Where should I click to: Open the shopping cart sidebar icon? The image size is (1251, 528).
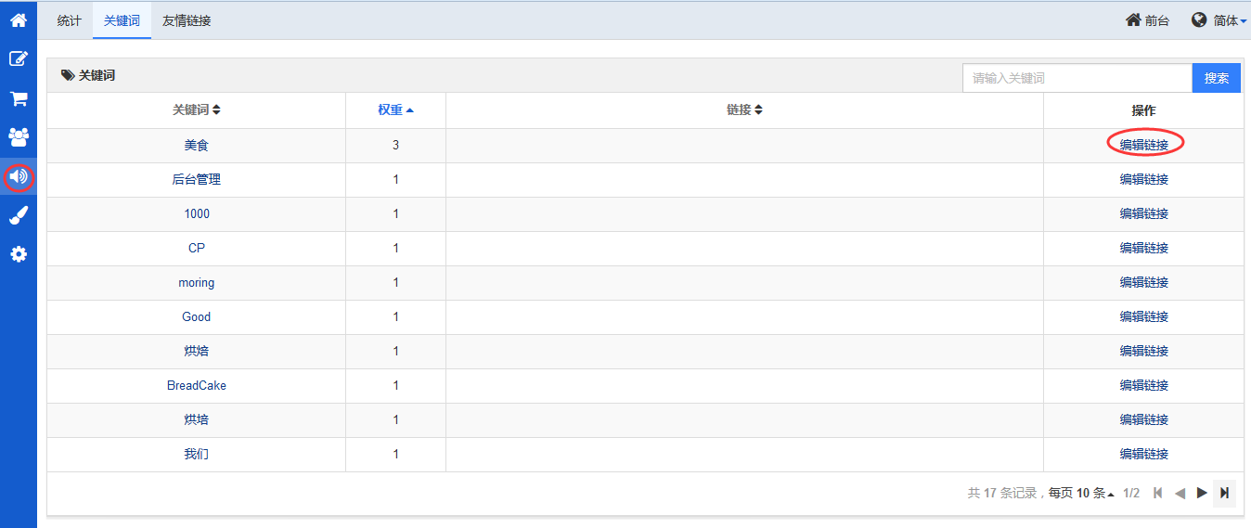(19, 97)
